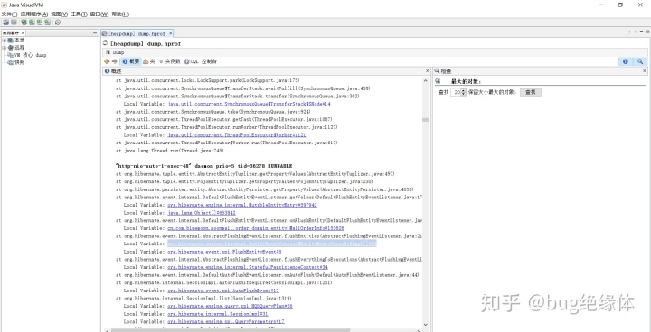
Task: Open the MallOrderInfo local variable link
Action: pyautogui.click(x=255, y=228)
